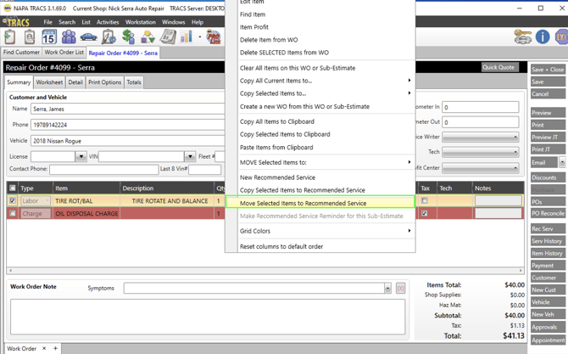Open the Symptoms dropdown arrow
This screenshot has height=354, width=568.
click(387, 289)
